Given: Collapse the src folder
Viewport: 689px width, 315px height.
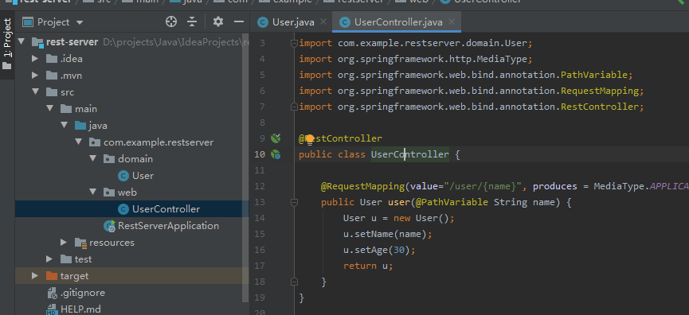Looking at the screenshot, I should (35, 92).
